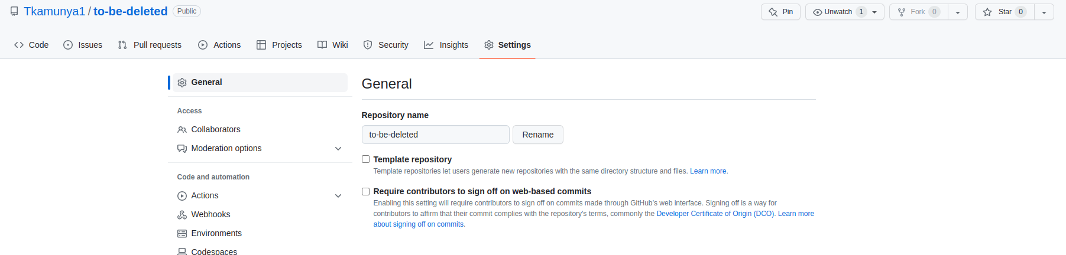Click the sidebar Actions play icon
Image resolution: width=1066 pixels, height=255 pixels.
point(182,196)
